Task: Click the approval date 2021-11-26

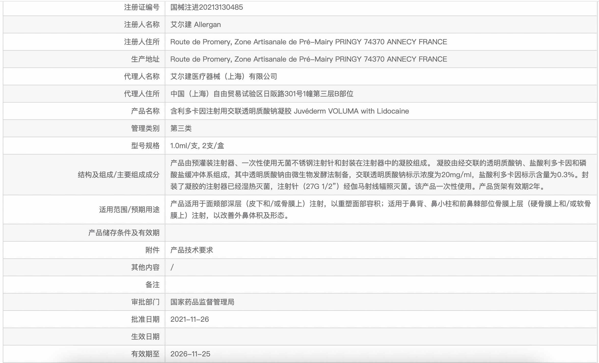Action: click(189, 319)
